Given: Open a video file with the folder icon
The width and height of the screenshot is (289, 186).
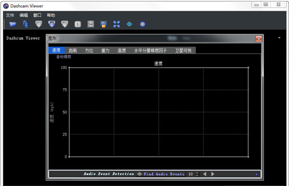Looking at the screenshot, I should click(13, 24).
